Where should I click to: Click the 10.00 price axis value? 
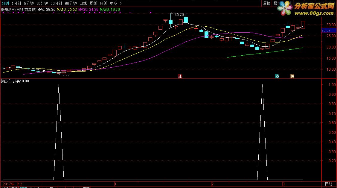pos(331,69)
